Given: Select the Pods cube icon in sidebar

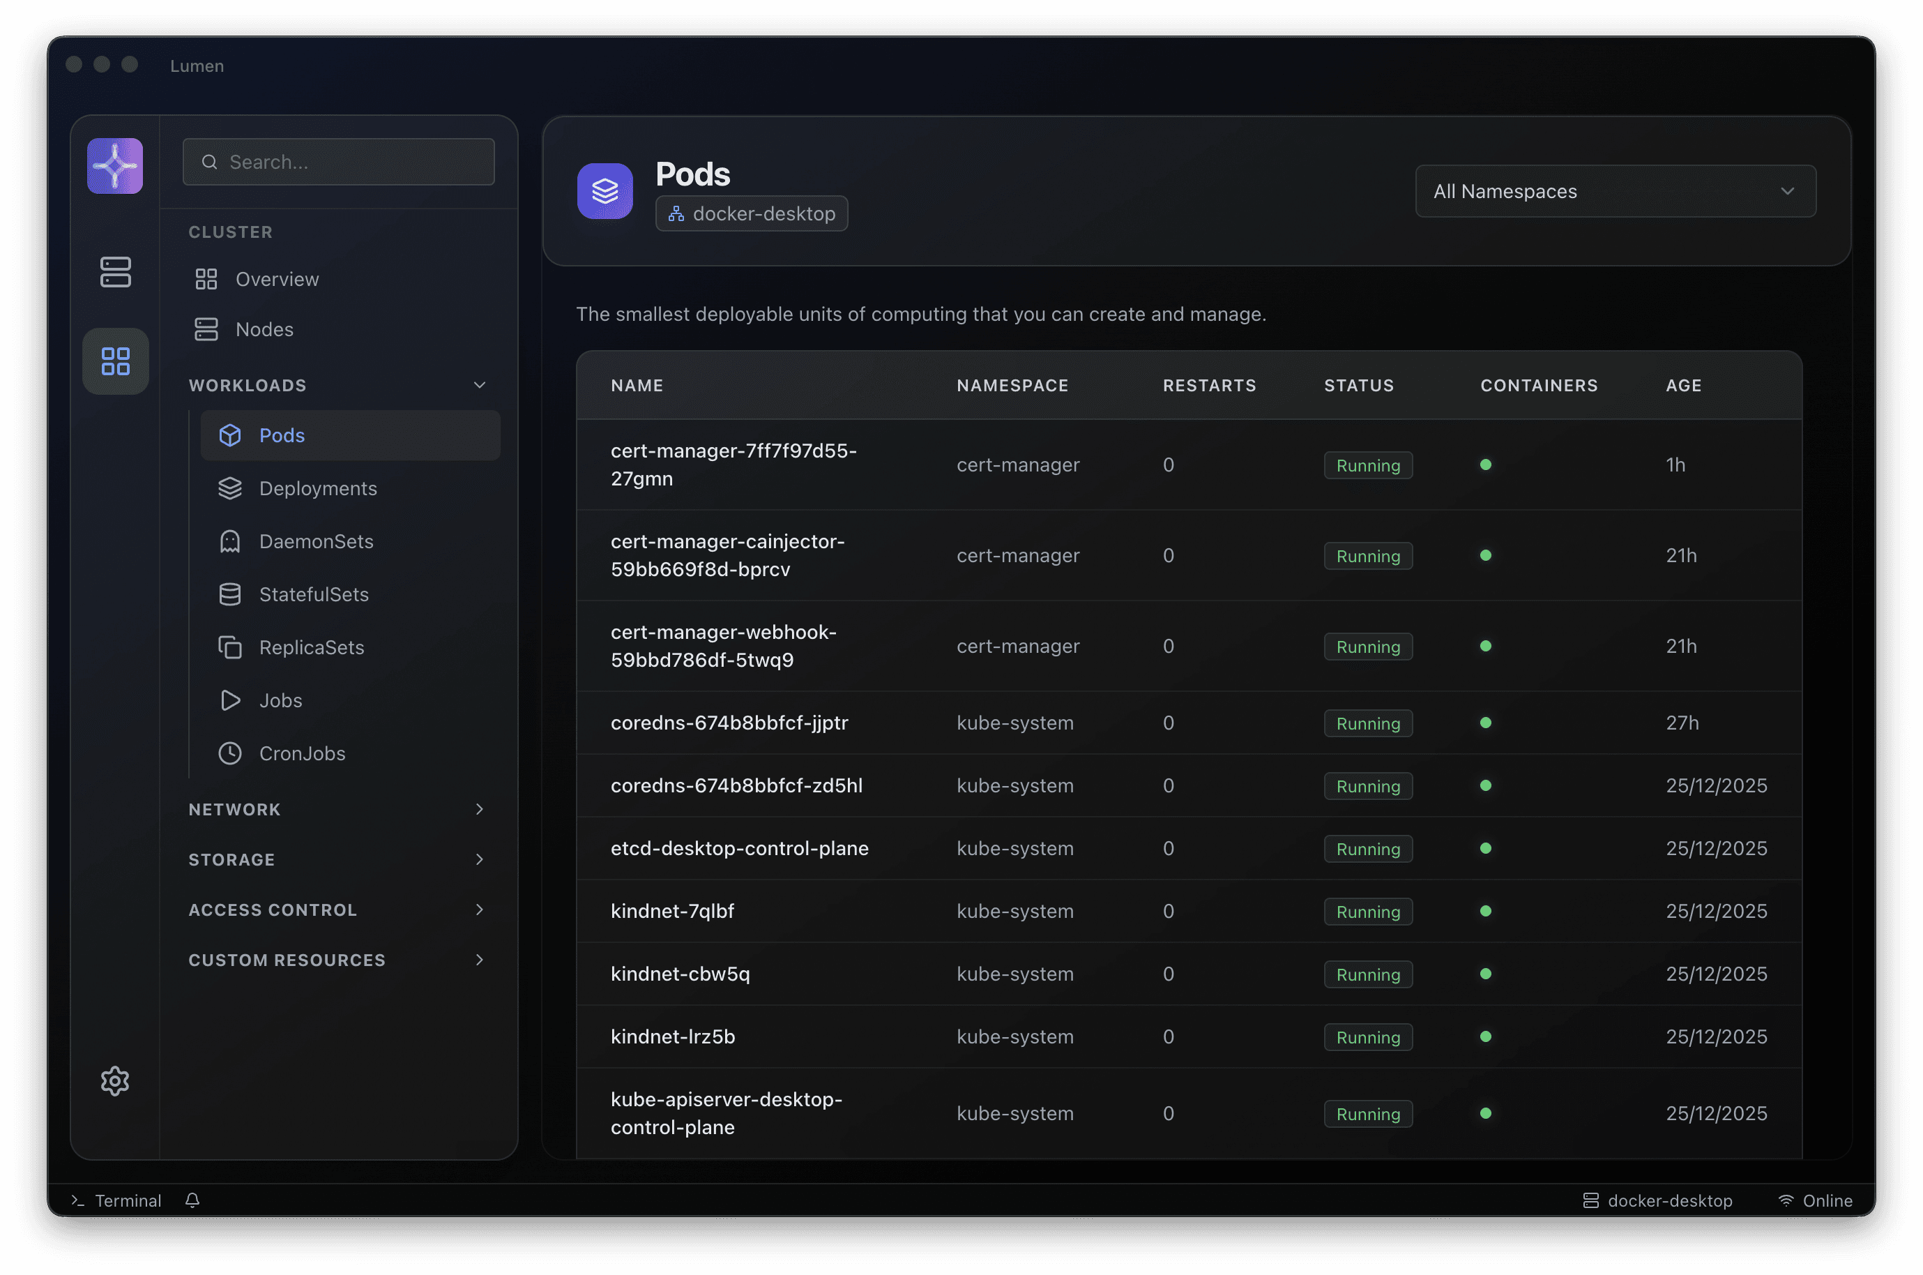Looking at the screenshot, I should point(231,435).
